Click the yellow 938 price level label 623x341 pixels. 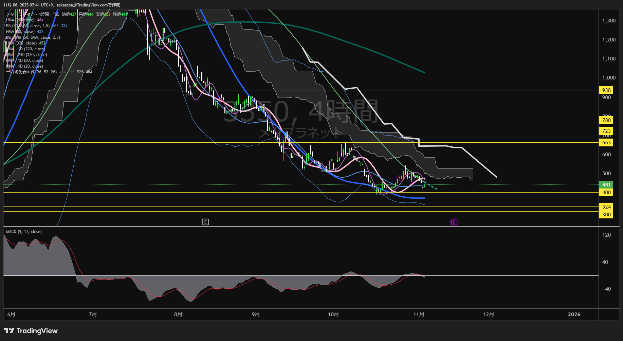pos(606,90)
